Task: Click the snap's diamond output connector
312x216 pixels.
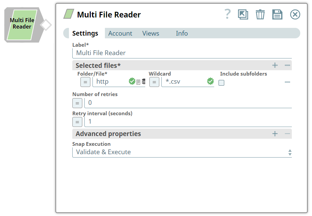Action: [x=46, y=25]
